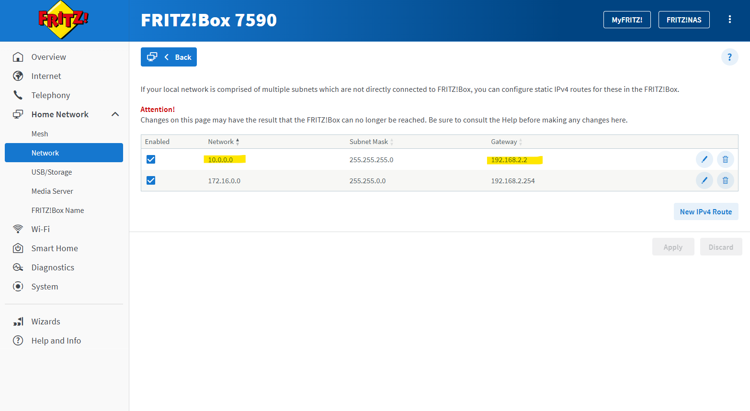The image size is (750, 411).
Task: Click the Enabled column header
Action: (x=157, y=142)
